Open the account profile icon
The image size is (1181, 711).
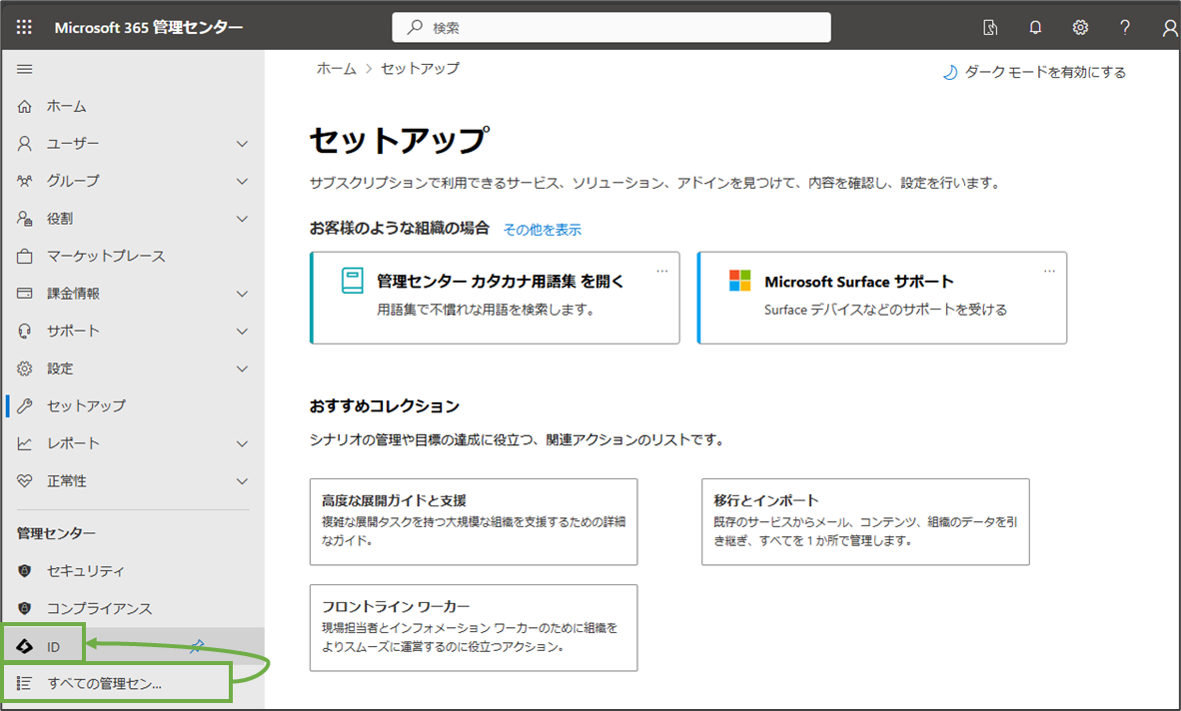[x=1170, y=28]
